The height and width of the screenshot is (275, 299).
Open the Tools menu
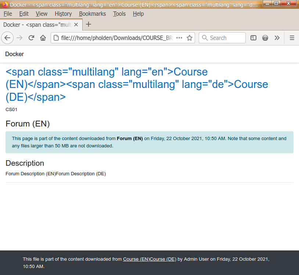point(119,14)
